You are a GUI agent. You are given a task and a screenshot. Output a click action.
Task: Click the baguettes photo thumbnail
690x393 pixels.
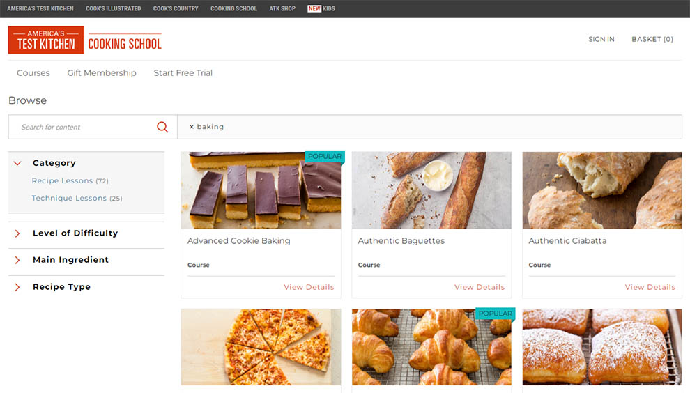pyautogui.click(x=431, y=190)
